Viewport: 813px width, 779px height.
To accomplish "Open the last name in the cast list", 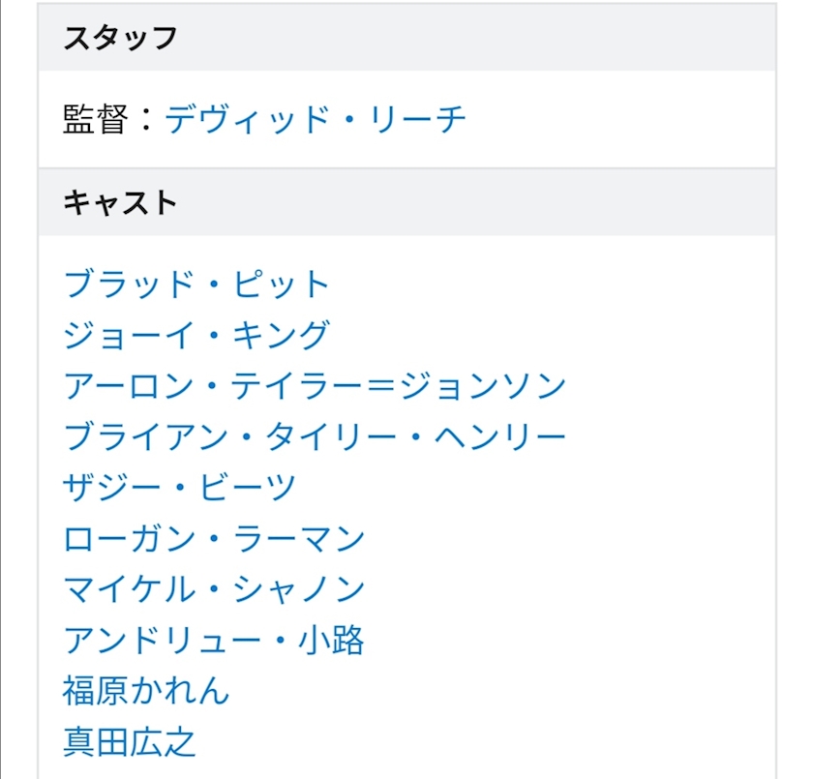I will 130,741.
